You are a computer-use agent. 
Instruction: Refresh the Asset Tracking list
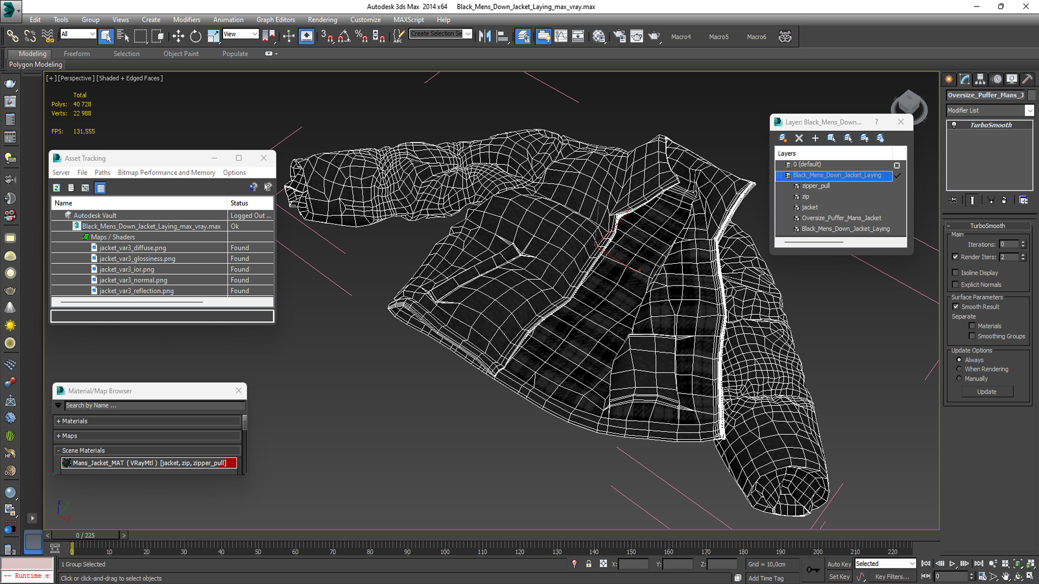point(56,188)
